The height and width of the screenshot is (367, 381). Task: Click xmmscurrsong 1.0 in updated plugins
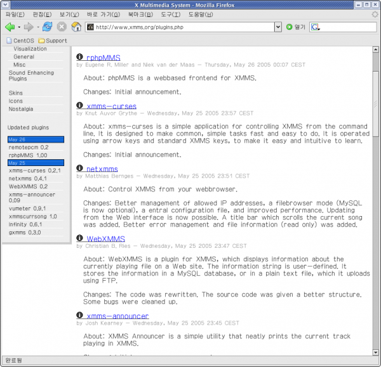coord(33,216)
